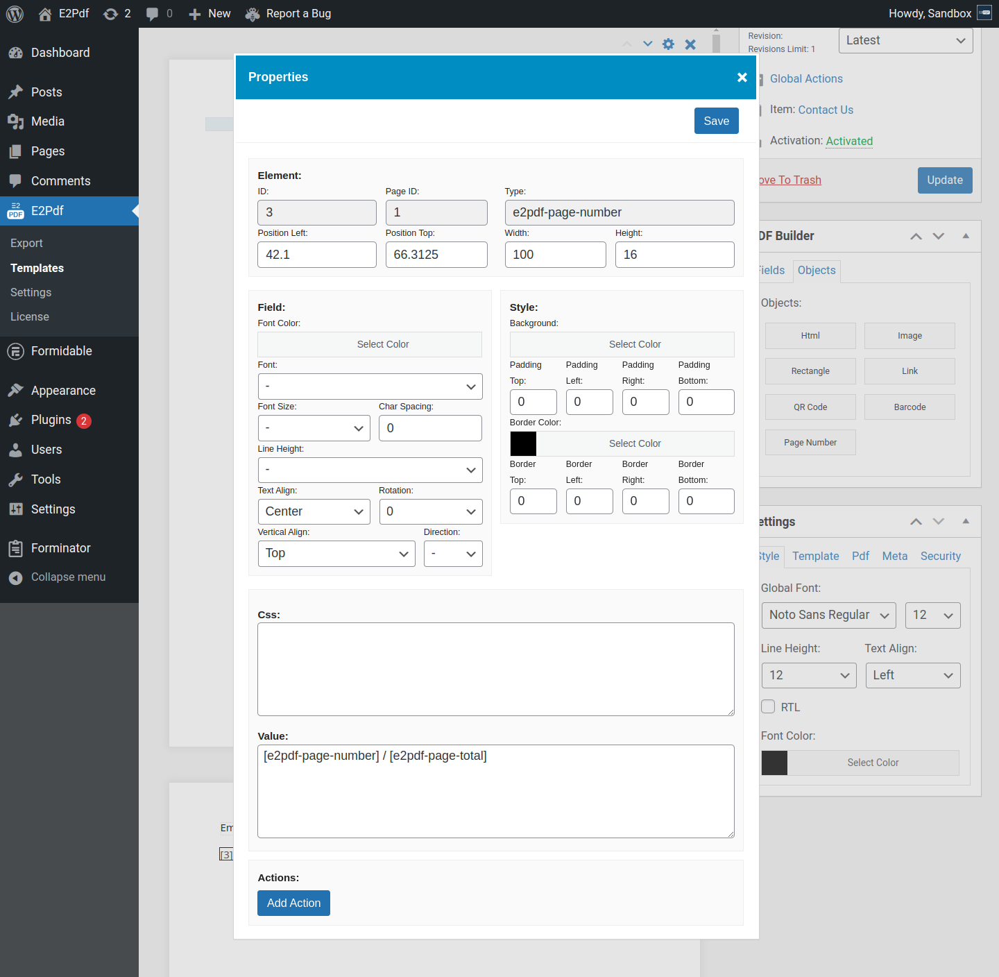Click the WordPress logo icon
This screenshot has width=999, height=977.
pos(15,14)
